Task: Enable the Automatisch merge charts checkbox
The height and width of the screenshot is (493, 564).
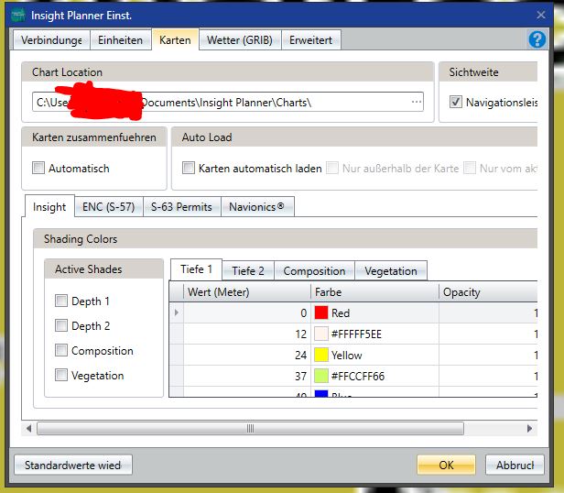Action: pos(38,169)
